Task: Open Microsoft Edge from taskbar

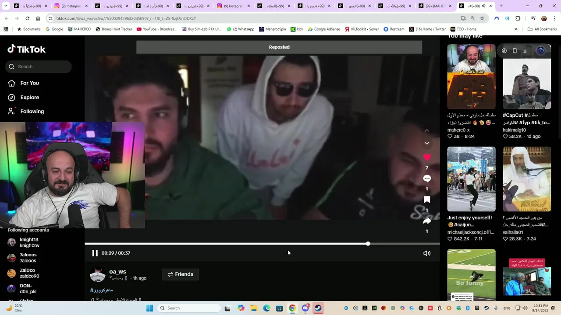Action: [266, 308]
